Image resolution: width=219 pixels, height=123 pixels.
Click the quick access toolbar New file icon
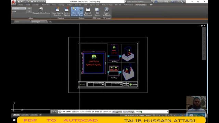(19, 2)
